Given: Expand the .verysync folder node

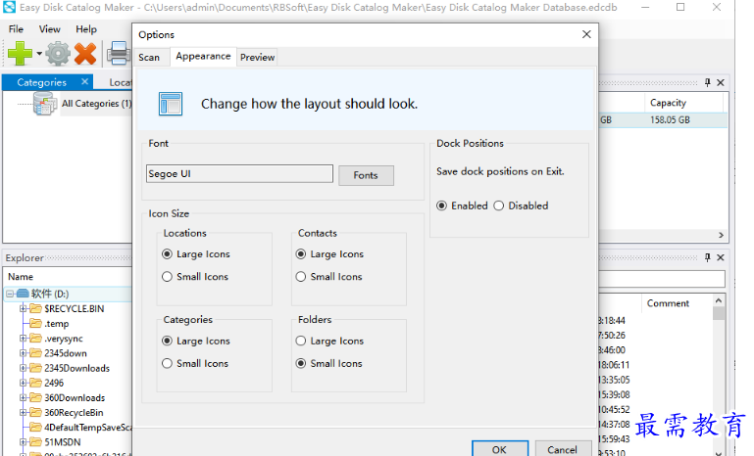Looking at the screenshot, I should [23, 338].
